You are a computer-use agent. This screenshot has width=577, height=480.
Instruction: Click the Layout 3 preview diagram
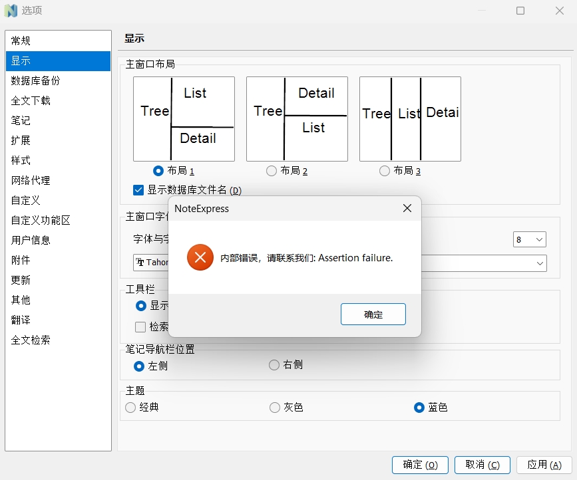(x=410, y=118)
